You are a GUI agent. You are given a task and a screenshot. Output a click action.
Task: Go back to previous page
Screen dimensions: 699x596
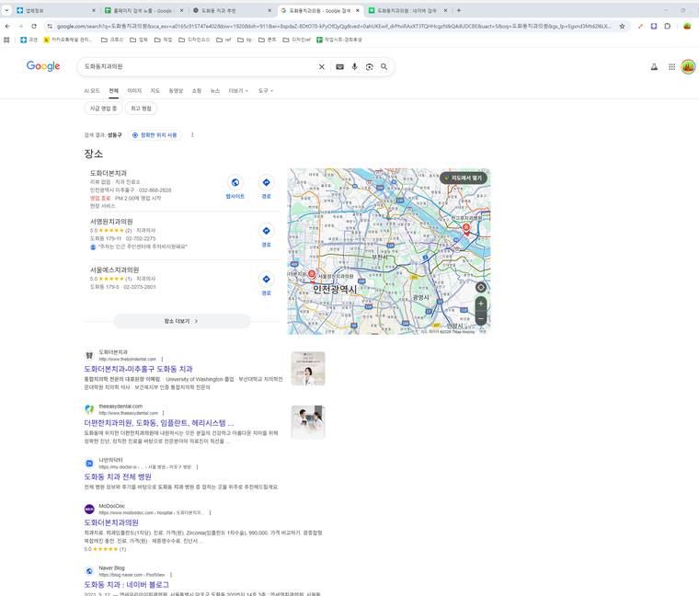pos(7,27)
